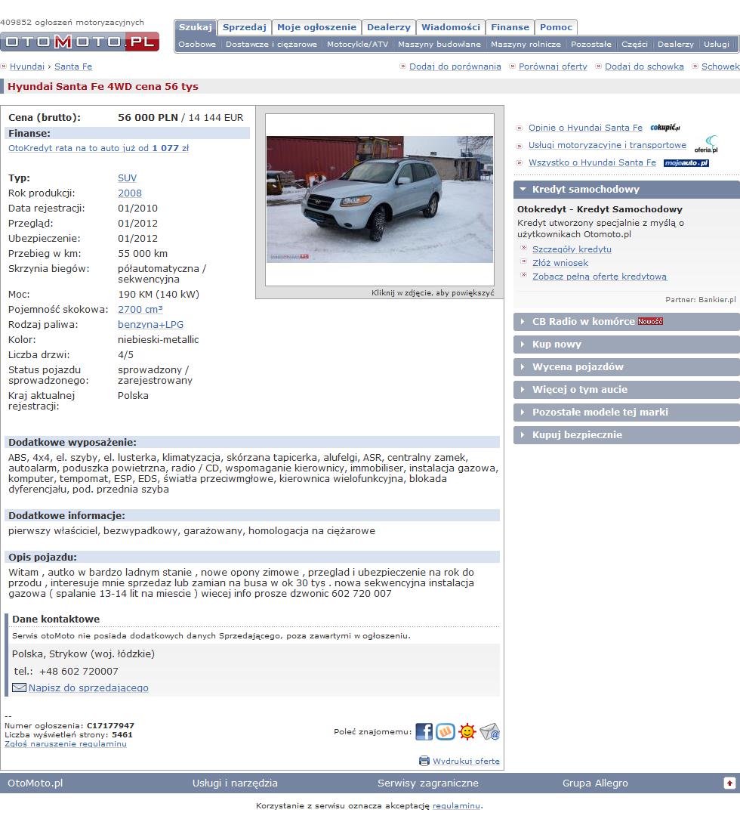The width and height of the screenshot is (740, 825).
Task: Go to the Dealerzy tab
Action: 389,27
